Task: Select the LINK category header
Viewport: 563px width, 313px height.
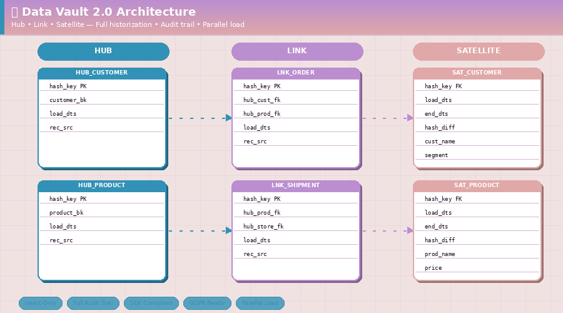Action: pos(297,51)
